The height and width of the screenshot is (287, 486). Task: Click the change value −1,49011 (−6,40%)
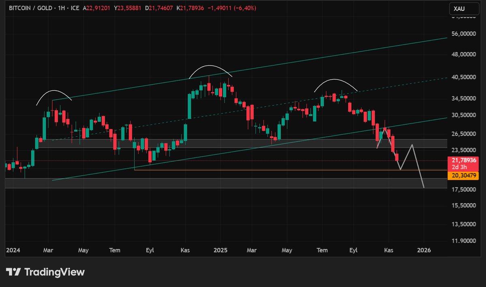coord(232,8)
